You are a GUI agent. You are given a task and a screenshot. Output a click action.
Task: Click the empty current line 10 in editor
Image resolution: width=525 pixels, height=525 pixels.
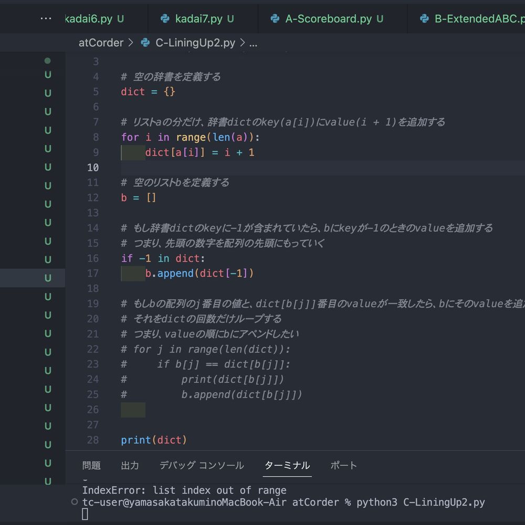pyautogui.click(x=323, y=167)
